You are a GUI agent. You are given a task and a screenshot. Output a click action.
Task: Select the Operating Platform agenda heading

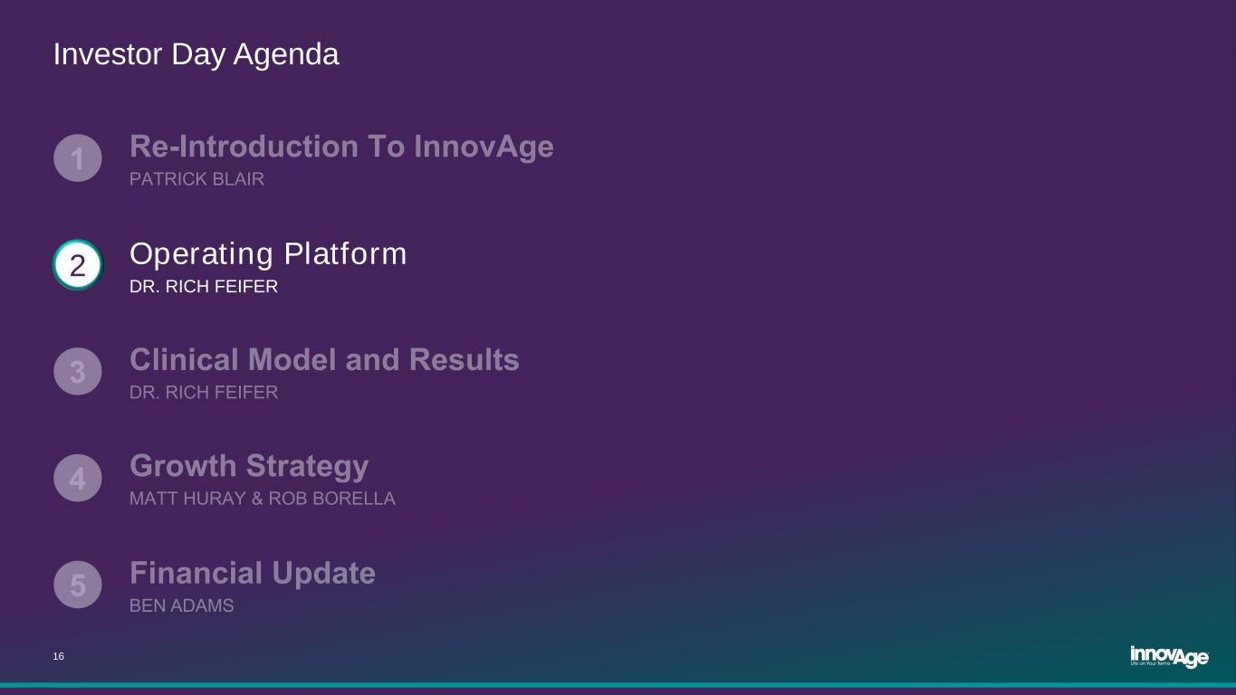pyautogui.click(x=268, y=254)
